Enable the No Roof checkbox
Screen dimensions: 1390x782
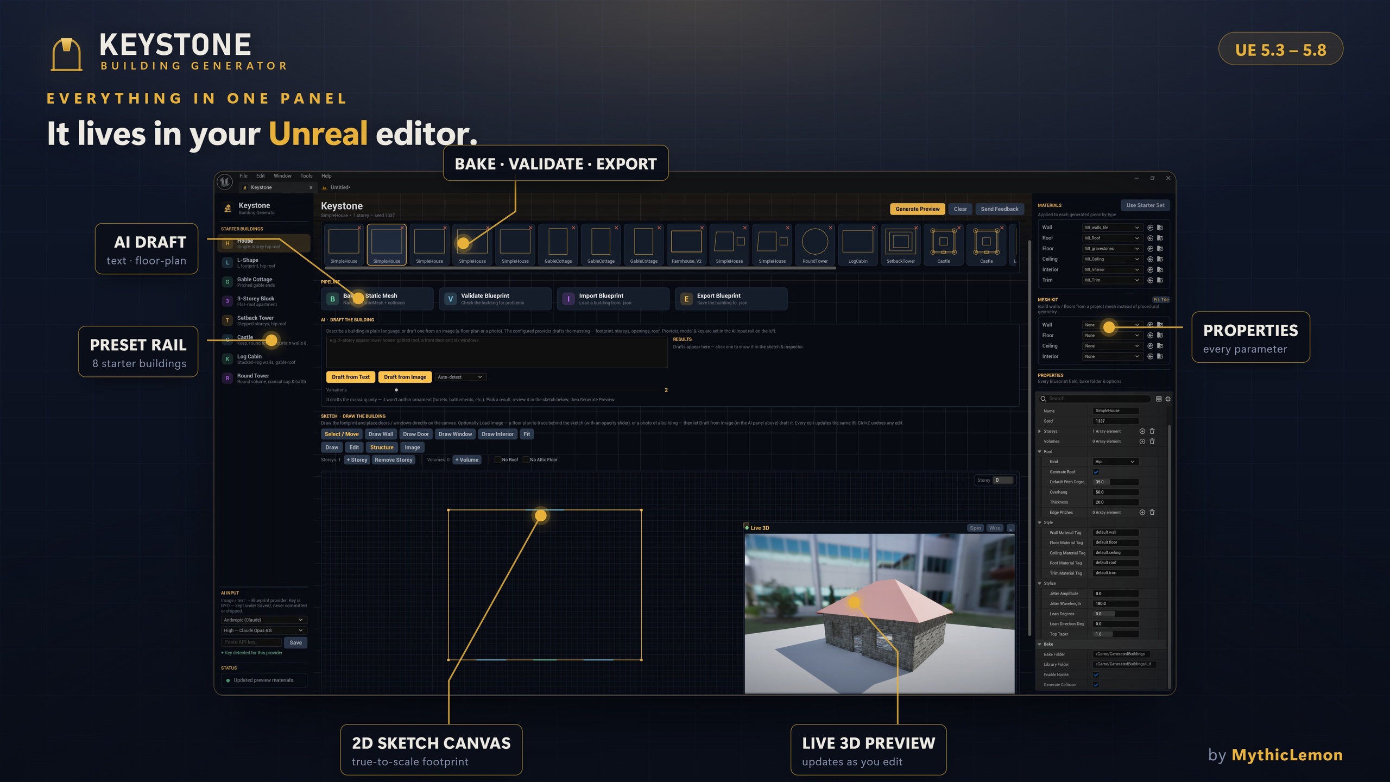(x=498, y=460)
